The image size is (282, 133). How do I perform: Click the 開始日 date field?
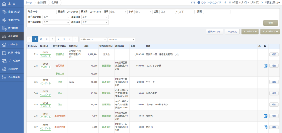(73, 12)
